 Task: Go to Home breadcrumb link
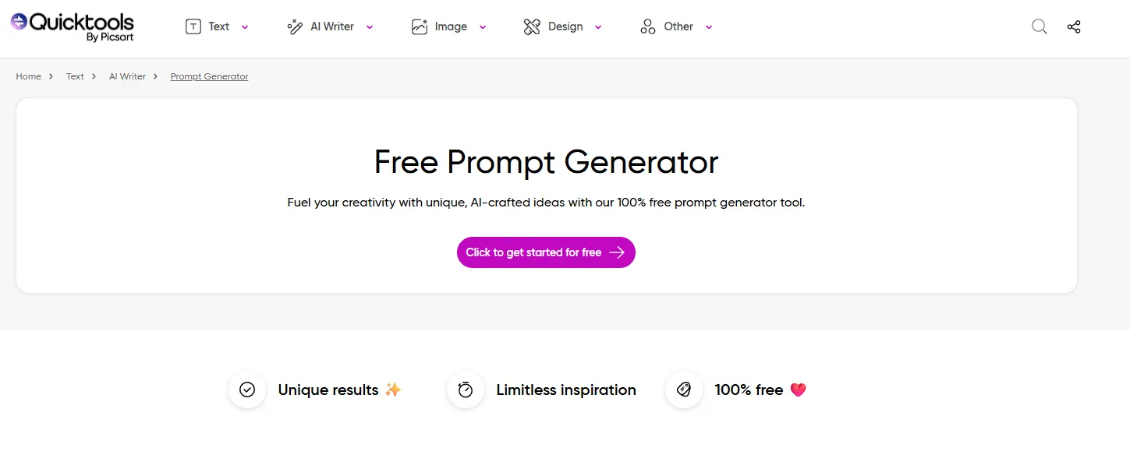pos(29,76)
